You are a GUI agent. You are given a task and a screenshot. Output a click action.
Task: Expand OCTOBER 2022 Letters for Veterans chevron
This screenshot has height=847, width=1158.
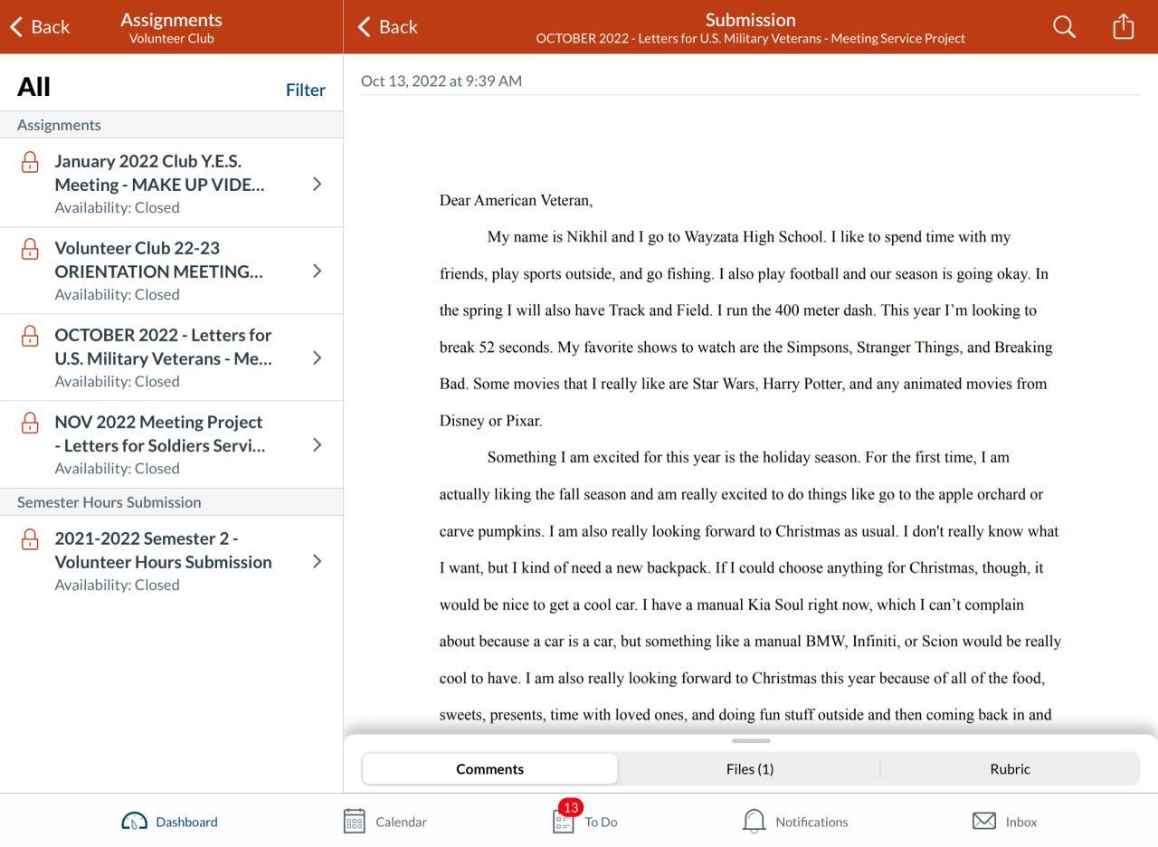(x=317, y=357)
